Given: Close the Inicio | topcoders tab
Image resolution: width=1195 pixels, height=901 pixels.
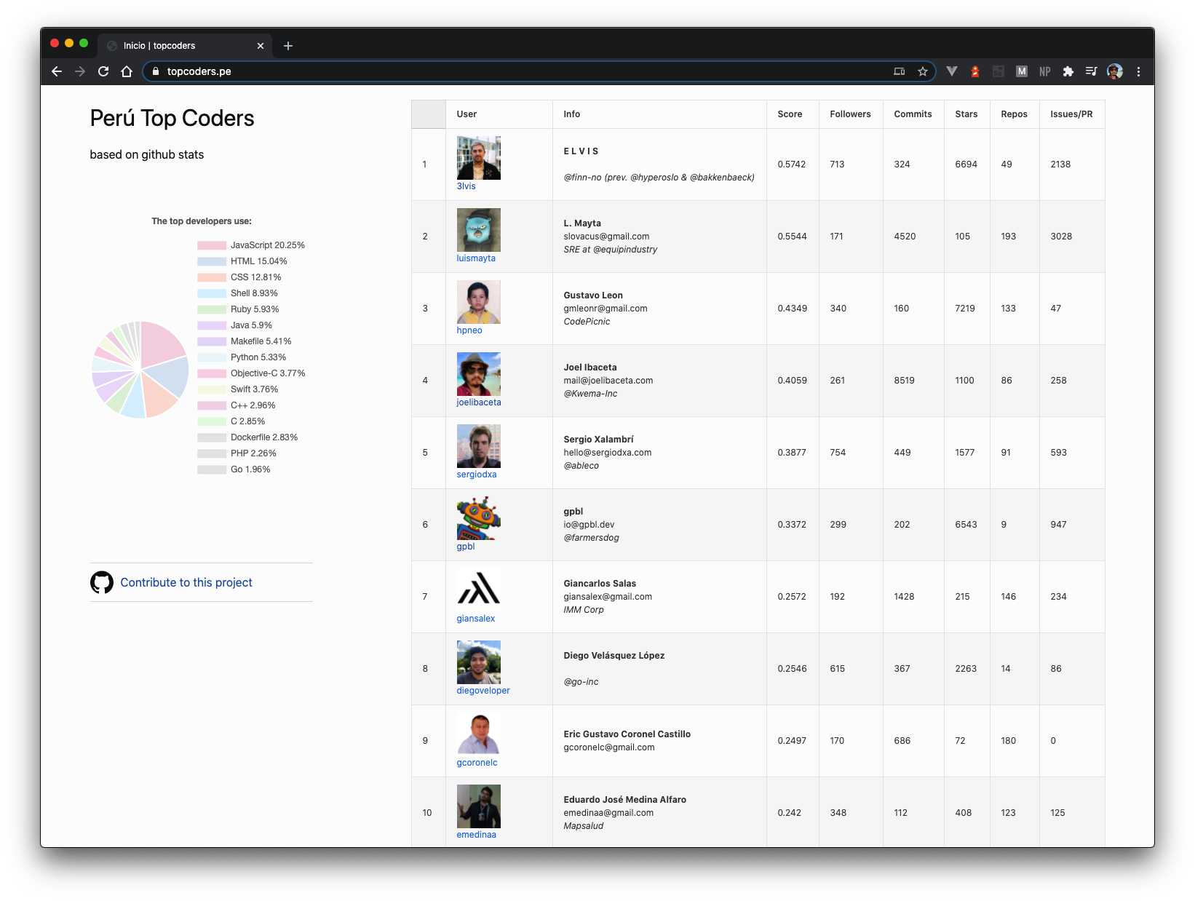Looking at the screenshot, I should [x=261, y=46].
